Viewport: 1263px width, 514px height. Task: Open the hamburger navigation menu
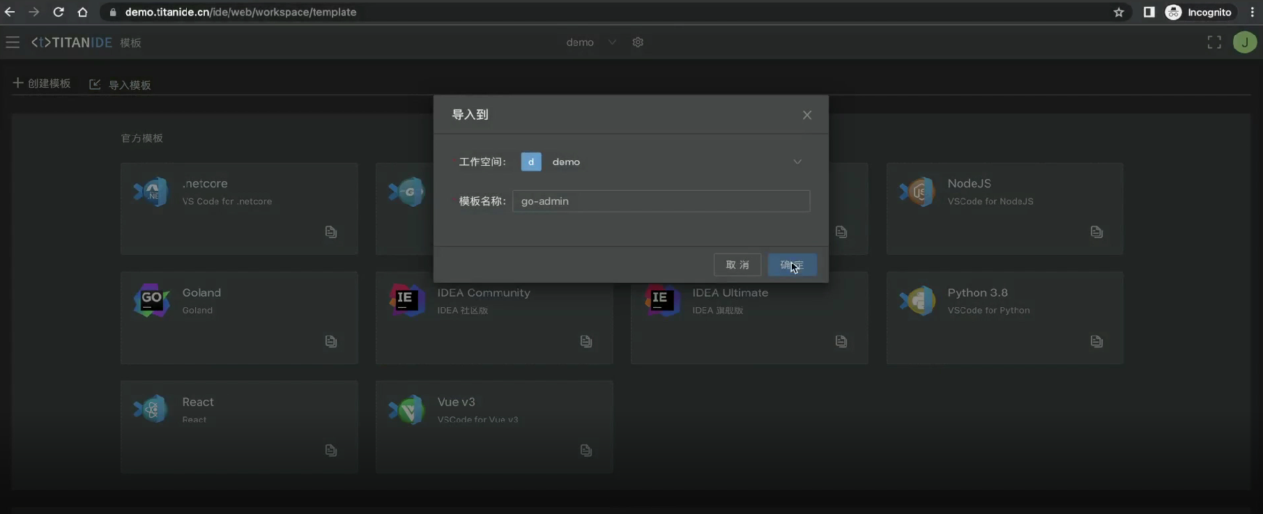(13, 42)
